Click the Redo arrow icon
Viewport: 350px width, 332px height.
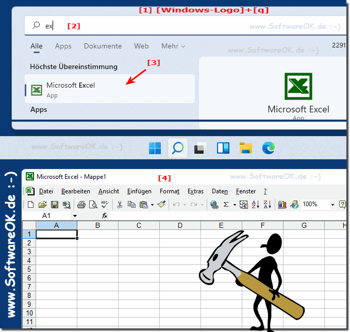coord(193,205)
